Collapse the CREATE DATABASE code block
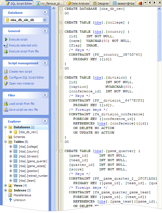The width and height of the screenshot is (162, 213). (61, 9)
